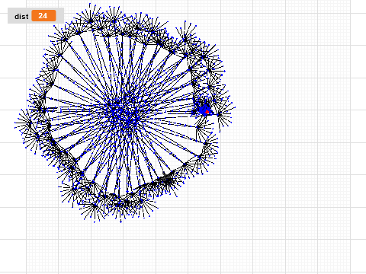Click the red dot inside the blue cluster
This screenshot has height=274, width=366.
click(207, 112)
